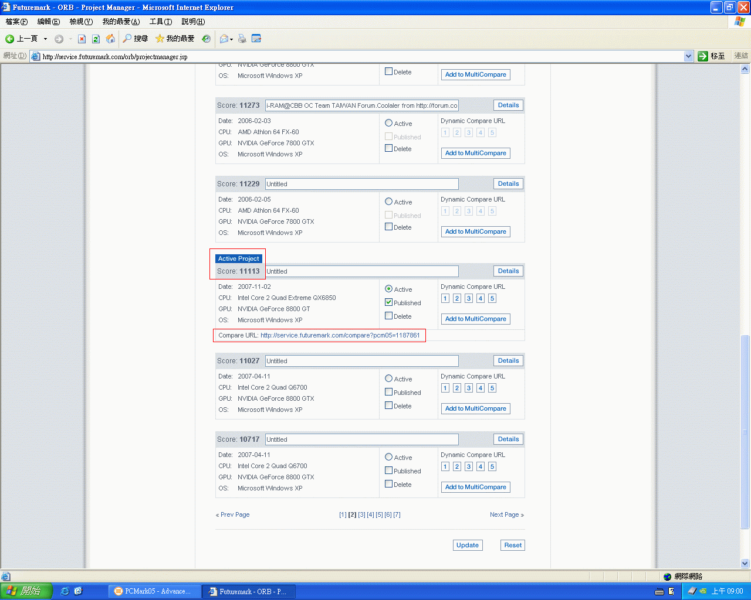Open the File (檔案) menu

[16, 22]
